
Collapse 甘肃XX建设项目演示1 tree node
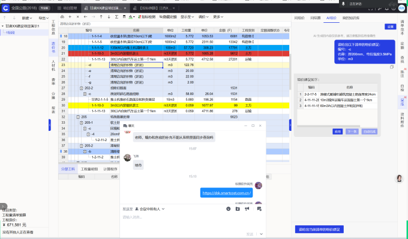[2, 26]
